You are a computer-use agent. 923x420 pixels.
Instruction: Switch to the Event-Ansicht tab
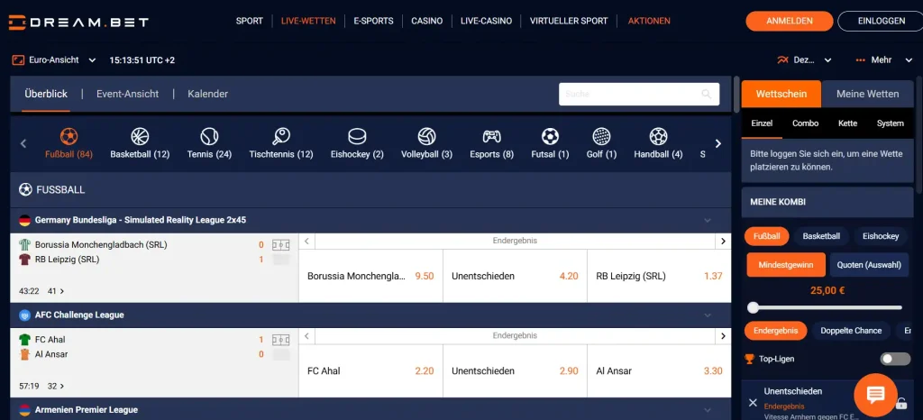click(x=128, y=94)
